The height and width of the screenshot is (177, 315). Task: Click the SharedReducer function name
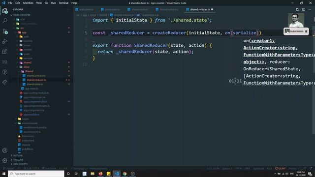[151, 45]
